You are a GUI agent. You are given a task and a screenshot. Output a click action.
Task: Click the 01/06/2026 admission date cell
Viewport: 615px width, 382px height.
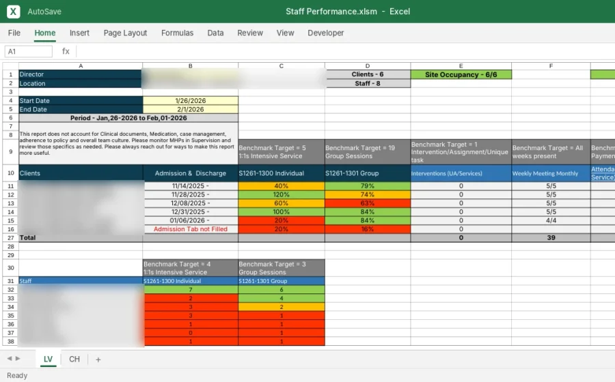tap(190, 220)
